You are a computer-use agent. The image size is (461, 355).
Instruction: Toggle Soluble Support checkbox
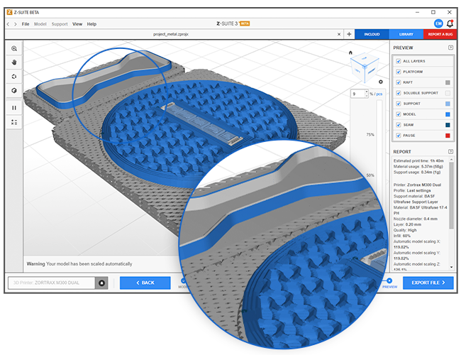pyautogui.click(x=399, y=93)
